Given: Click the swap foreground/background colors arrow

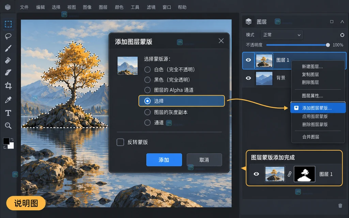Looking at the screenshot, I should tap(12, 140).
